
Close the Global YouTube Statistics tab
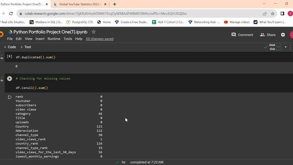point(105,4)
